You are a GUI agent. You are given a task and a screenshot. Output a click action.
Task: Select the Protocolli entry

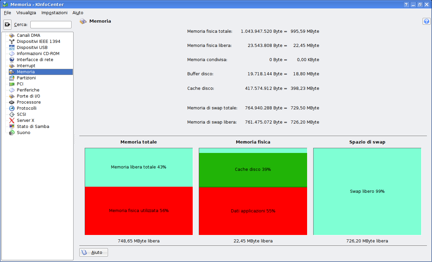[x=27, y=108]
